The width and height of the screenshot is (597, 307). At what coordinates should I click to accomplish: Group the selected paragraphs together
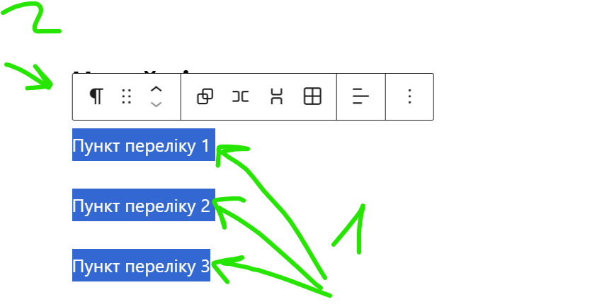[205, 96]
